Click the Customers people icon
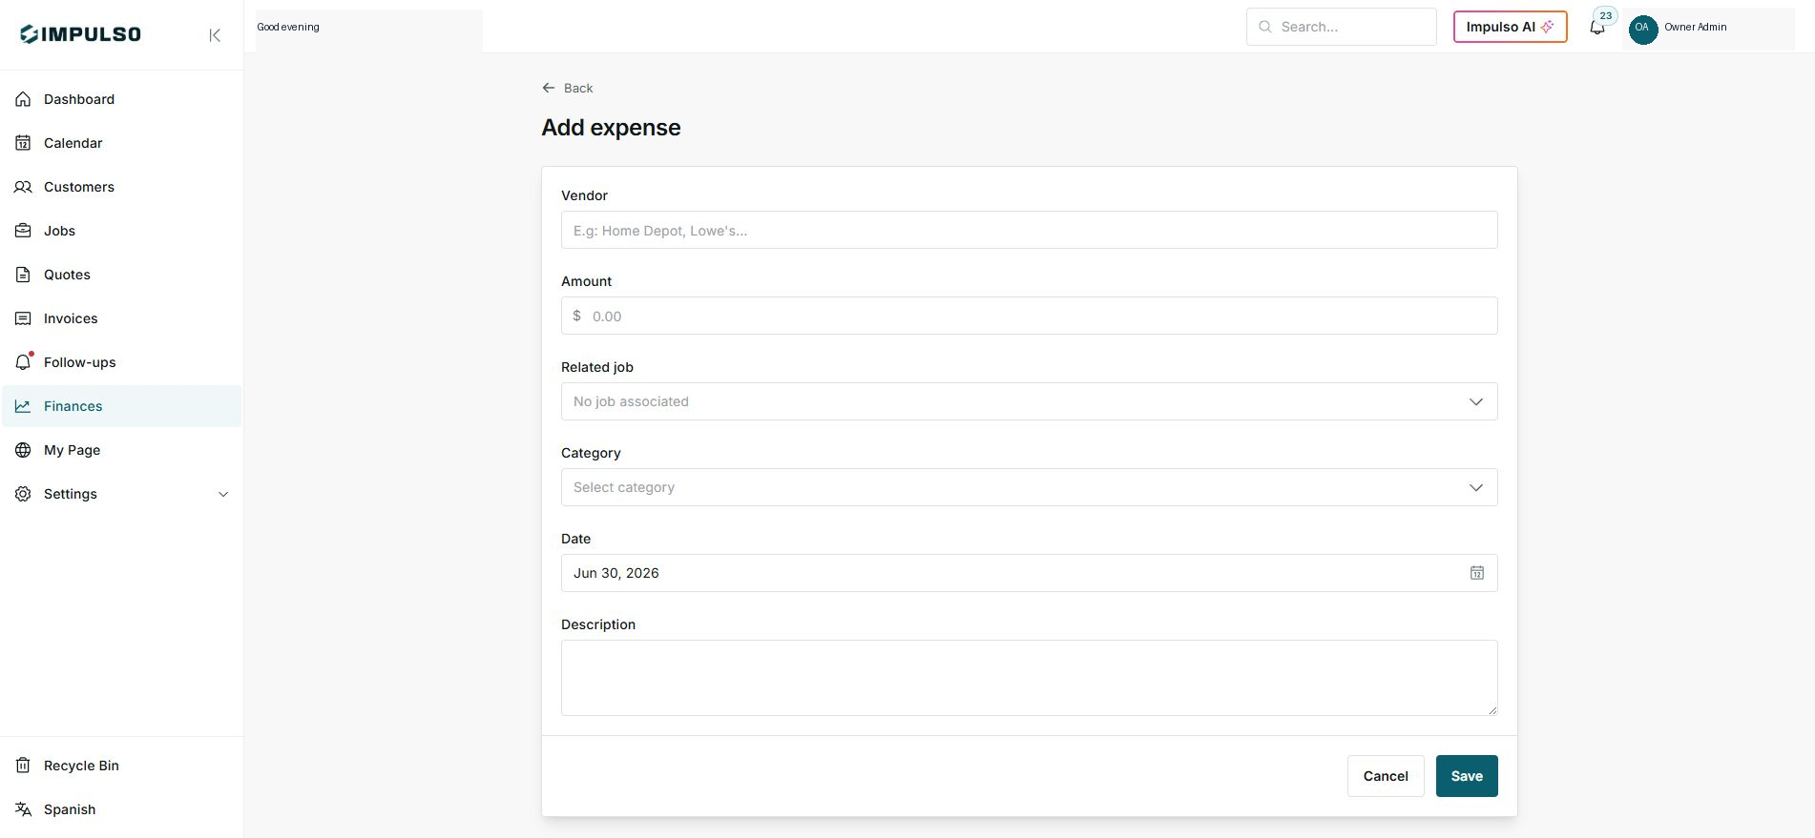The image size is (1815, 838). [x=23, y=187]
